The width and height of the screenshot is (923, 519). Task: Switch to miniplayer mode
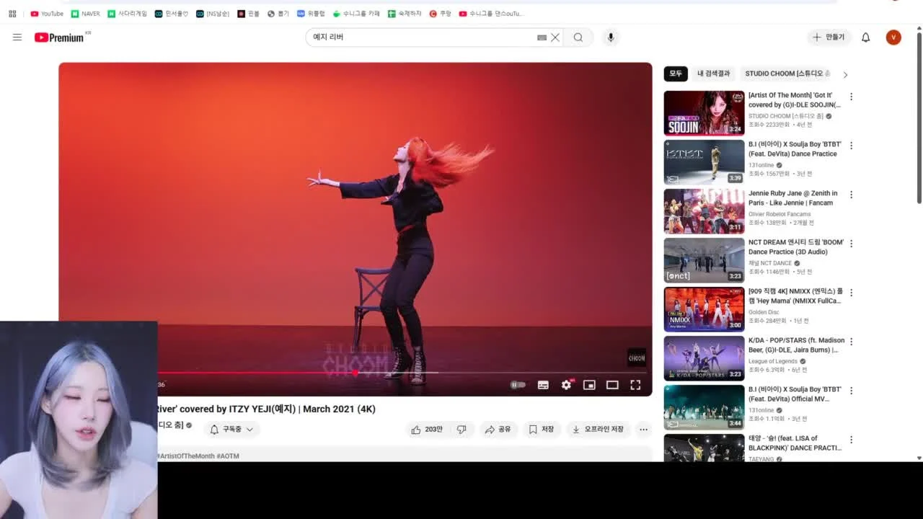589,385
